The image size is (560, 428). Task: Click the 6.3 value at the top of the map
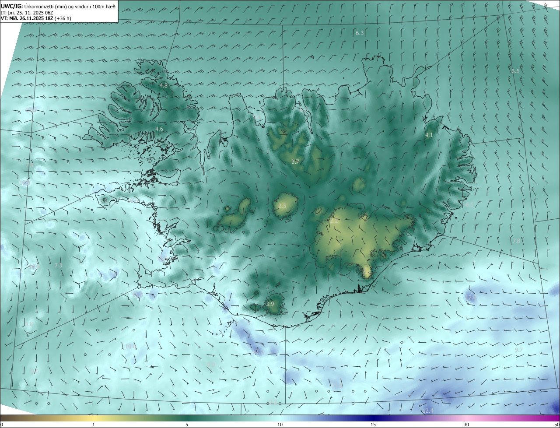[x=360, y=33]
